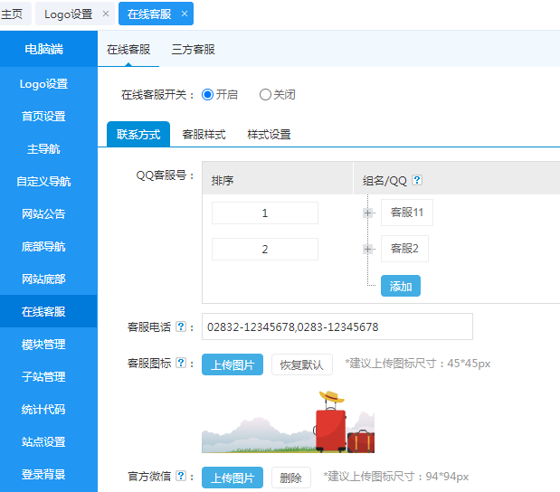The height and width of the screenshot is (492, 560).
Task: Close the Logo设置 tab
Action: click(x=106, y=14)
